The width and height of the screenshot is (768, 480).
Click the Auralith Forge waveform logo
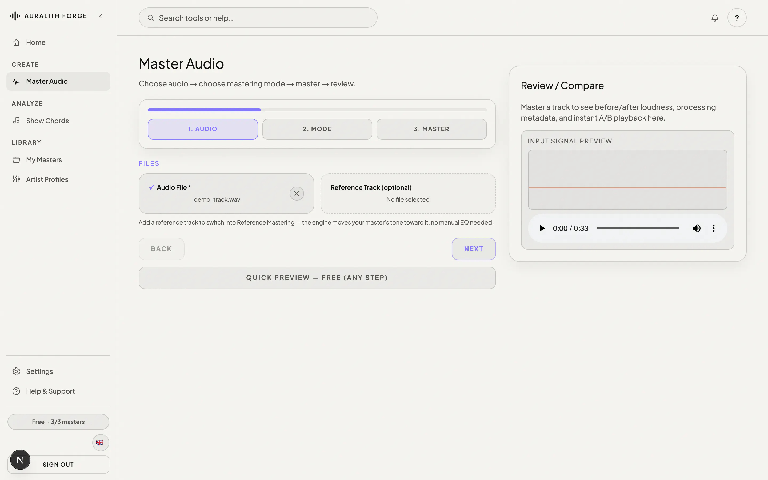[15, 16]
